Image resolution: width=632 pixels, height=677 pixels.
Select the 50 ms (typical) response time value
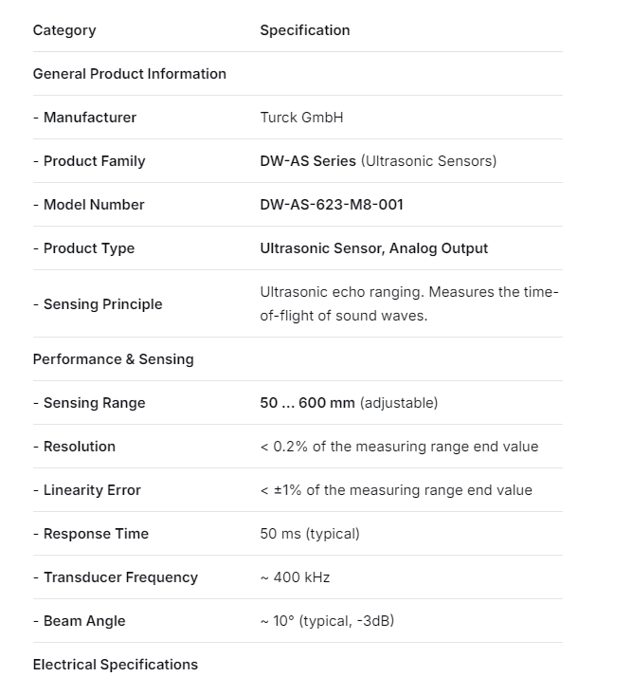pyautogui.click(x=310, y=534)
